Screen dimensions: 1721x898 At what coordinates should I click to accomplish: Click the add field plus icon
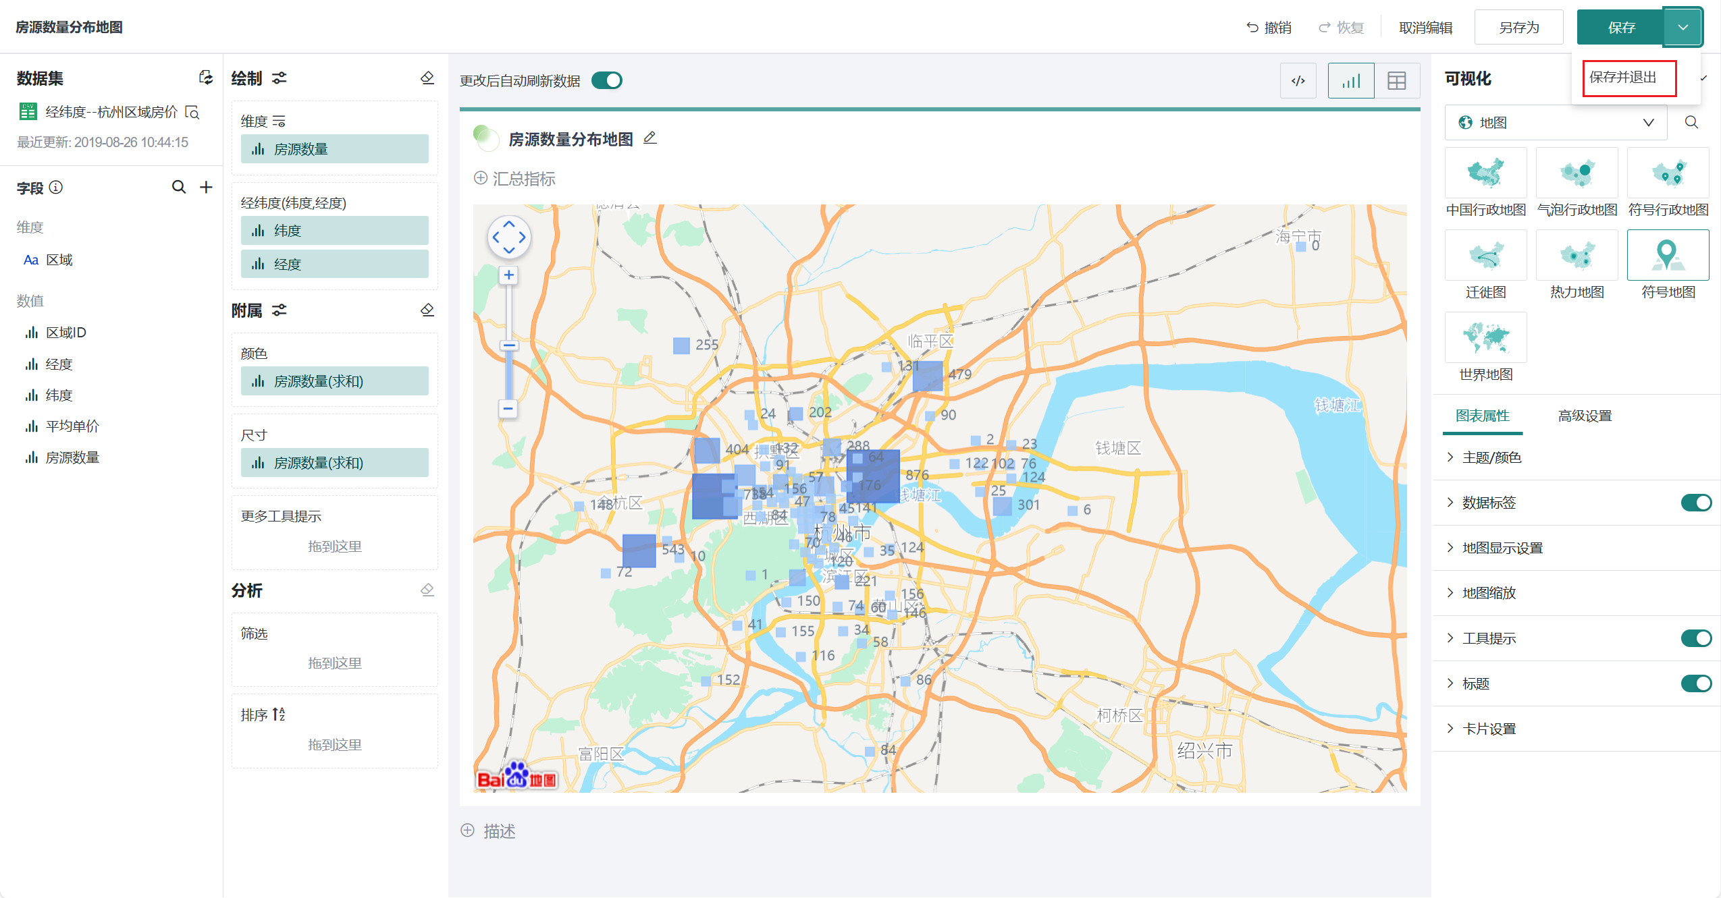207,188
